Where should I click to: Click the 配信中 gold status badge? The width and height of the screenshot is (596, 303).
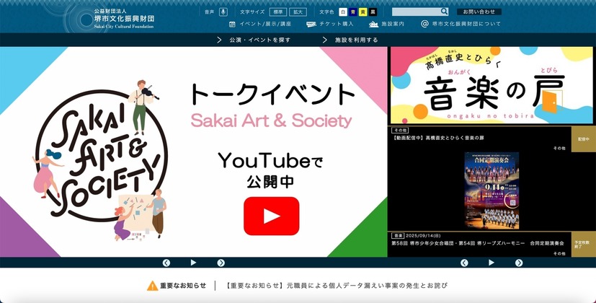point(584,139)
